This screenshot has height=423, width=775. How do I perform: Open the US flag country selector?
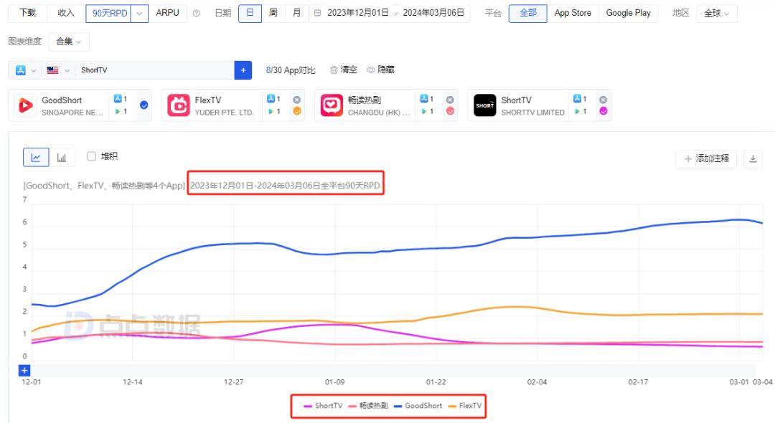tap(58, 70)
